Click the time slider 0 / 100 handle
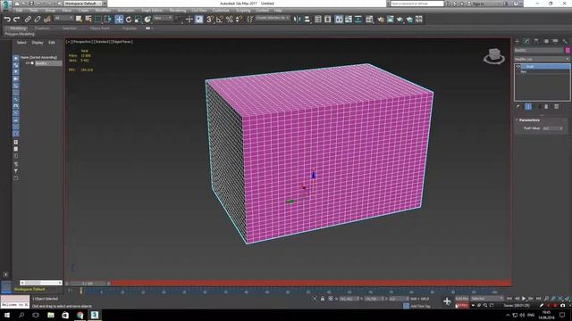Screen dimensions: 572x321 pos(88,284)
